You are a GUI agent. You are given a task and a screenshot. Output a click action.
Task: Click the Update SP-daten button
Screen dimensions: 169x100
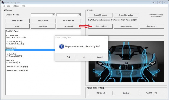[101, 26]
